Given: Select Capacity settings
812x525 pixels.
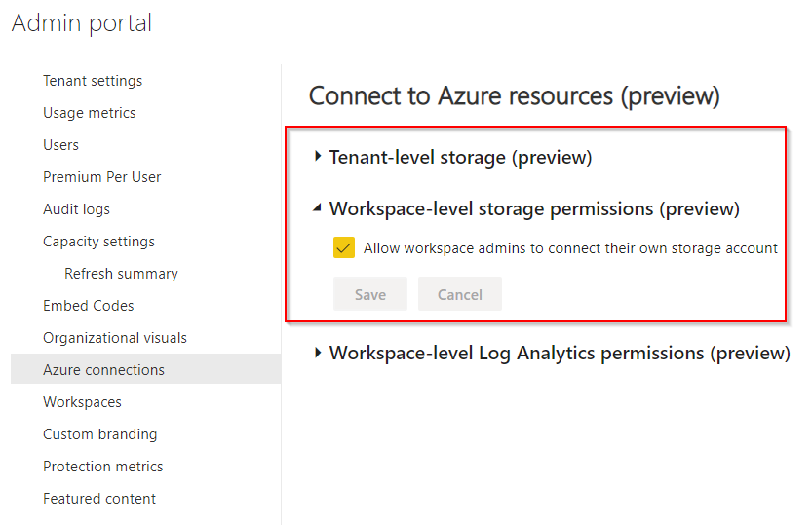Looking at the screenshot, I should tap(98, 241).
